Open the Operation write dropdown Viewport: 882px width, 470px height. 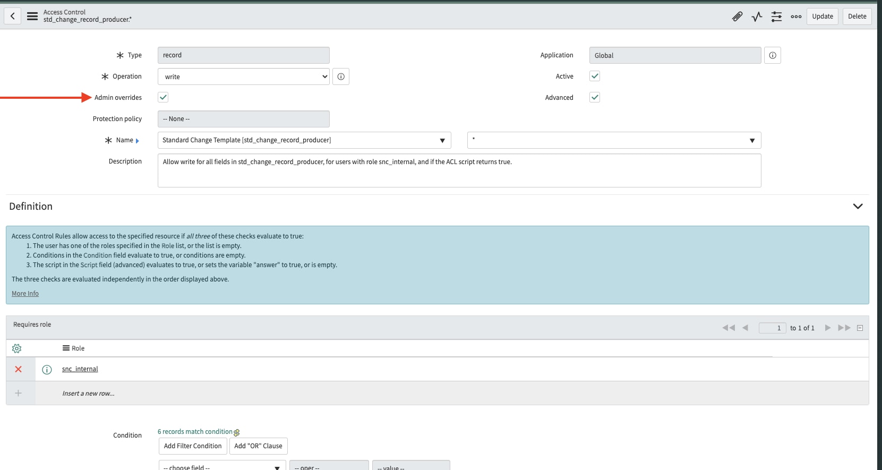pyautogui.click(x=244, y=76)
